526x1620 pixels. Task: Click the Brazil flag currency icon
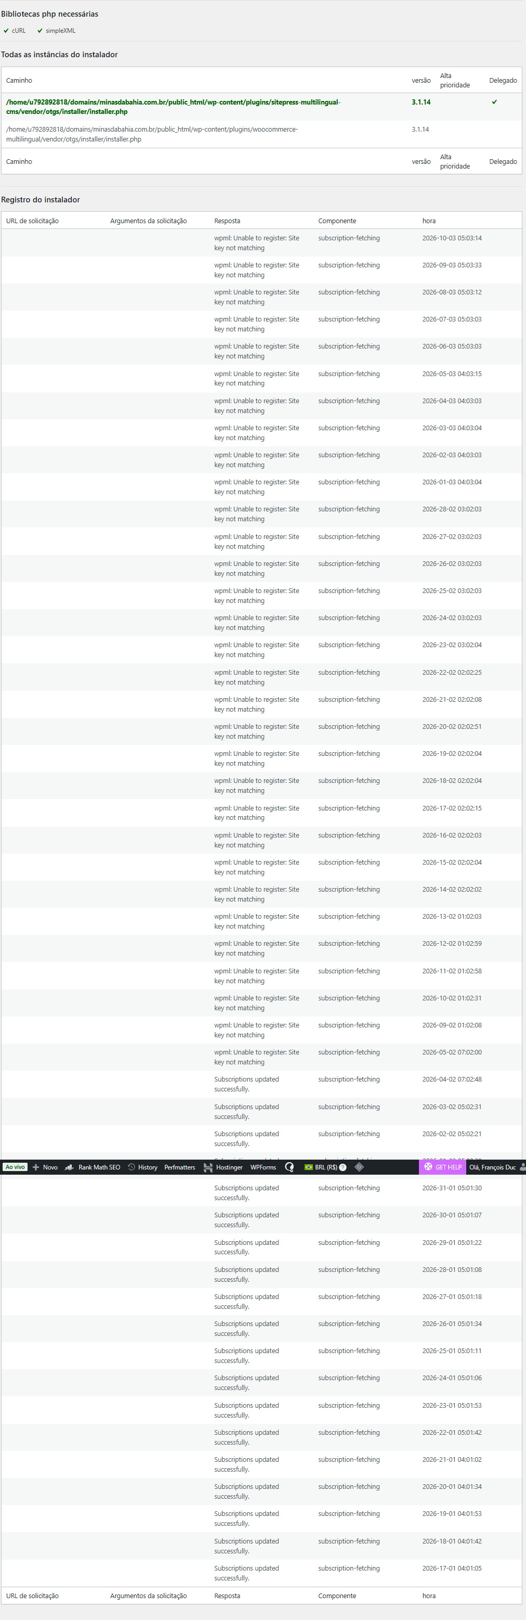click(309, 1167)
